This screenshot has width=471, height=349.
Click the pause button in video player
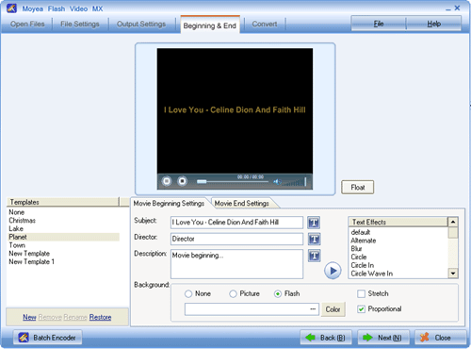pos(167,181)
